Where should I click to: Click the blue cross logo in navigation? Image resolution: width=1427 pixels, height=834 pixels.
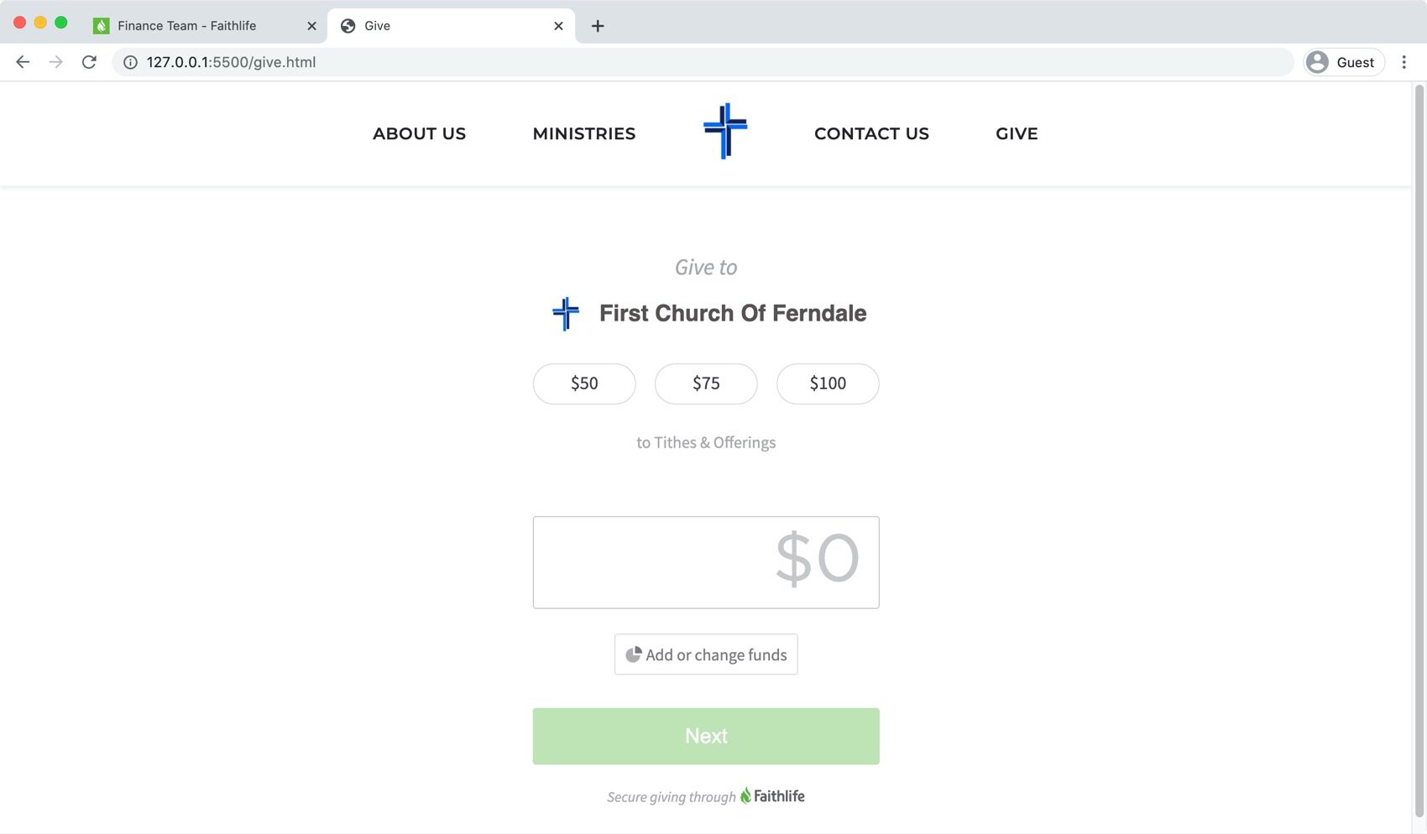point(725,131)
